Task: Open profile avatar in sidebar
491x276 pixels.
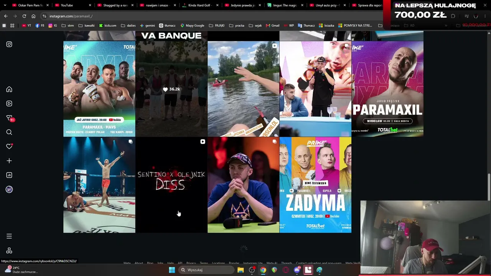Action: [9, 189]
